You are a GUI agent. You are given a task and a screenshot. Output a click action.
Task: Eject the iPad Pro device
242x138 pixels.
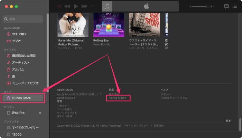(40, 113)
